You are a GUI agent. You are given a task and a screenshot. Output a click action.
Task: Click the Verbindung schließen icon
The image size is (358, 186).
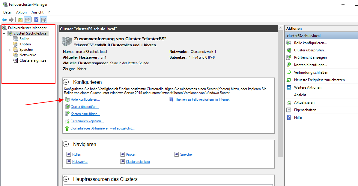pyautogui.click(x=289, y=72)
